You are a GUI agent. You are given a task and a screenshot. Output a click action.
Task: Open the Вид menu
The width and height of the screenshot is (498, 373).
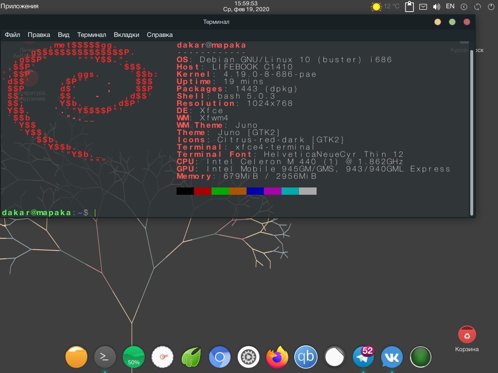click(x=64, y=34)
